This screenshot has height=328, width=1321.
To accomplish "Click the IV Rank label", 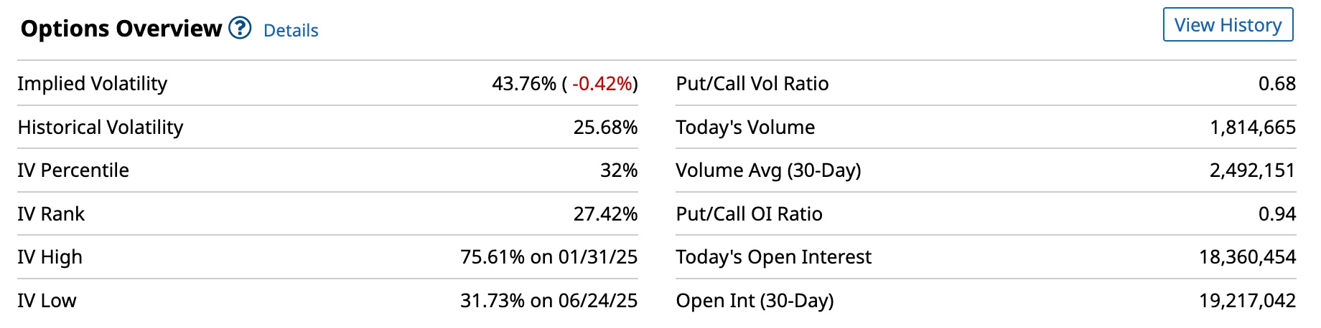I will (51, 214).
